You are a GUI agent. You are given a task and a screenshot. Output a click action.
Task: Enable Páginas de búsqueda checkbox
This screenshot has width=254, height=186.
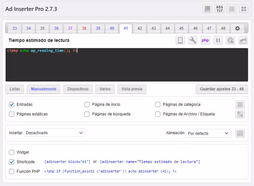[x=87, y=114]
